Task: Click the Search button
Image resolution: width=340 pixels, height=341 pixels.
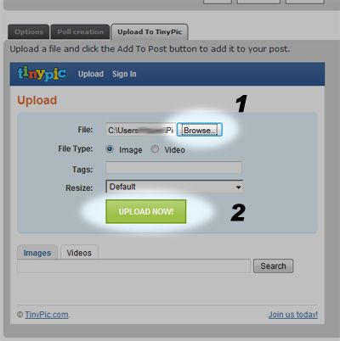Action: click(273, 266)
